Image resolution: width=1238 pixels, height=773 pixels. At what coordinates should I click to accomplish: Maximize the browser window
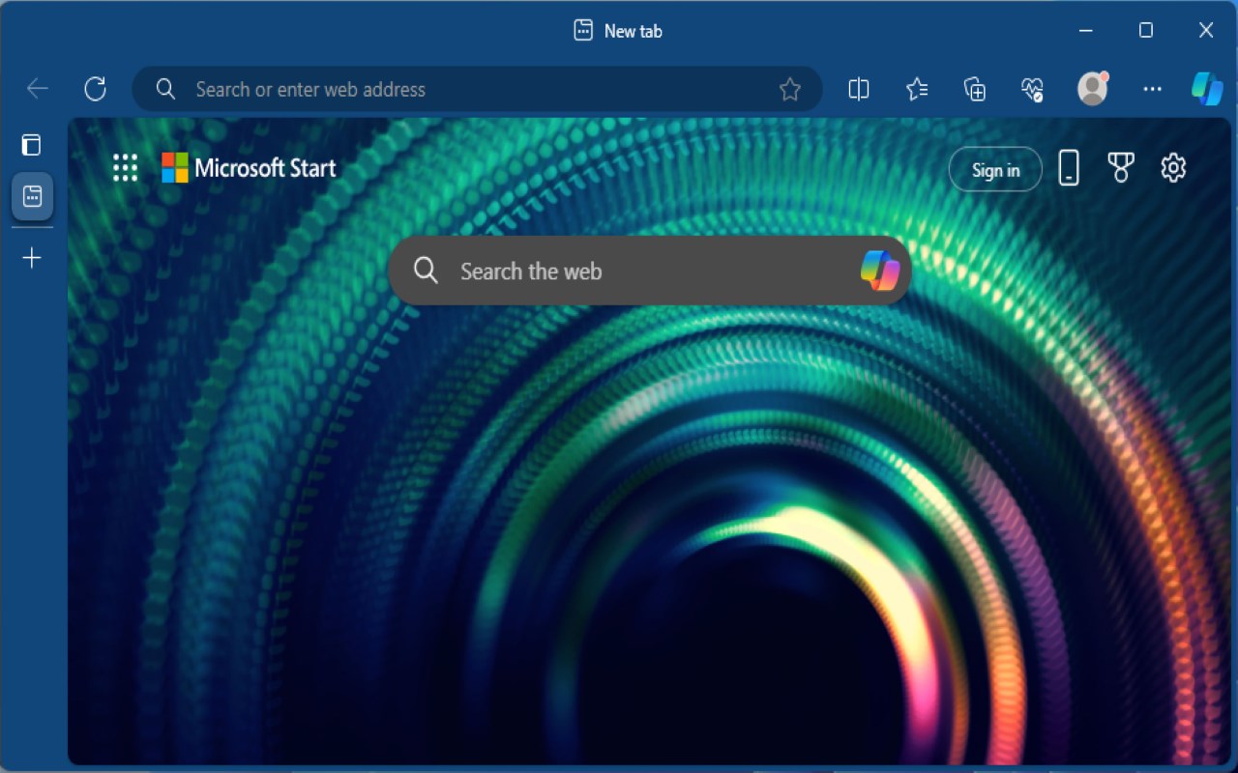[x=1145, y=31]
